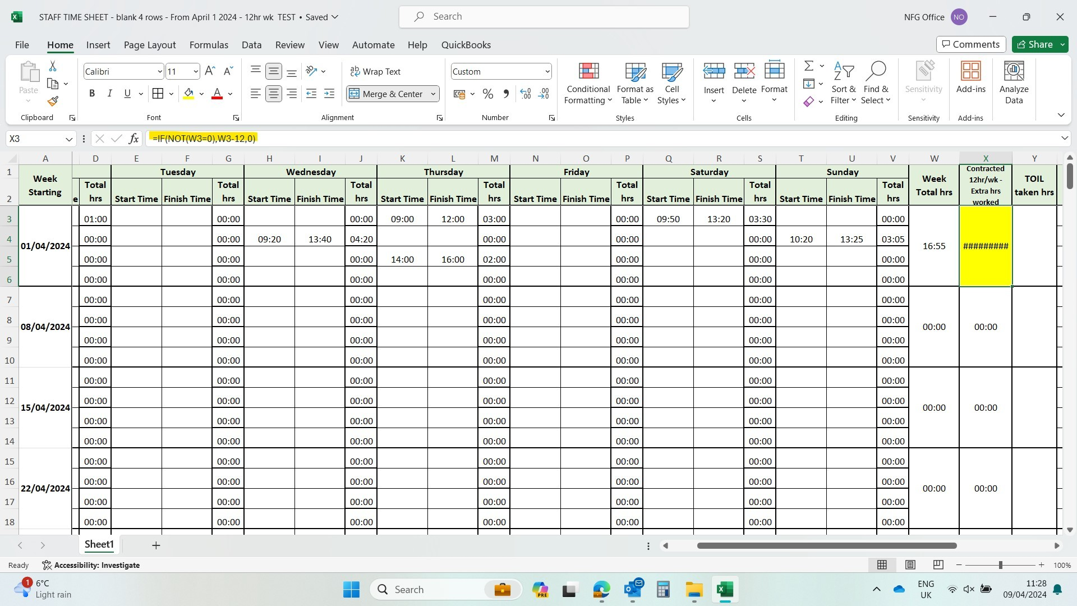
Task: Toggle Wrap Text formatting
Action: pyautogui.click(x=376, y=72)
